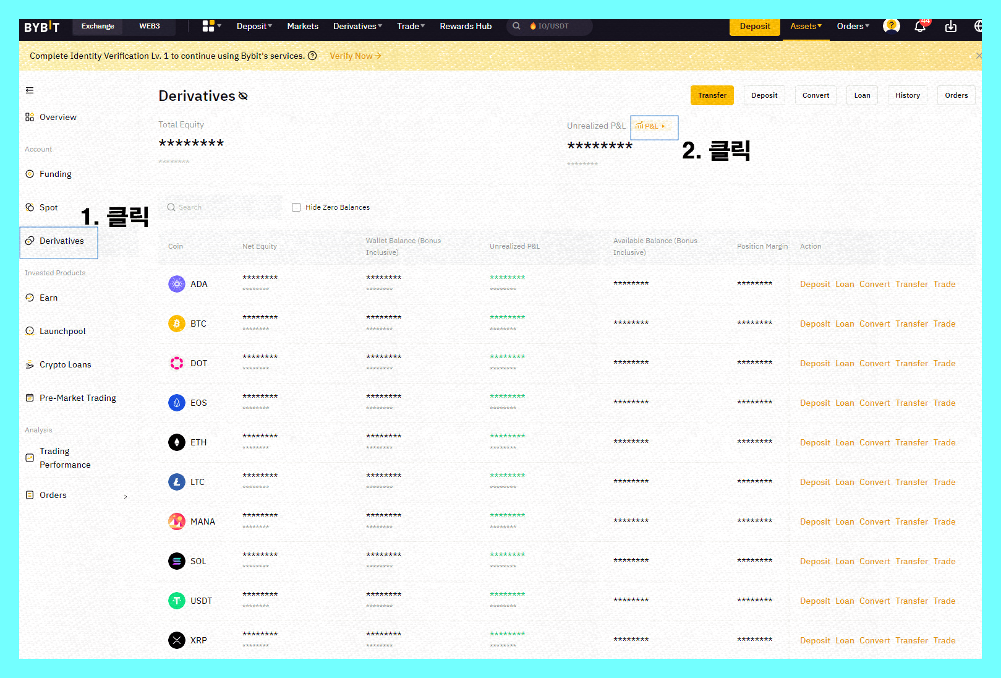This screenshot has height=678, width=1001.
Task: Click the DOT coin icon
Action: point(177,363)
